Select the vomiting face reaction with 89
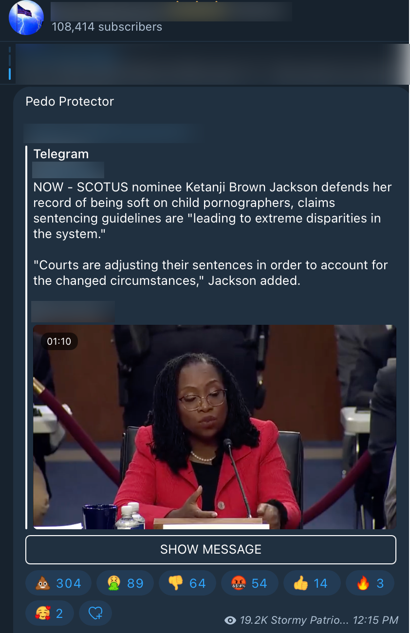410x633 pixels. point(125,583)
